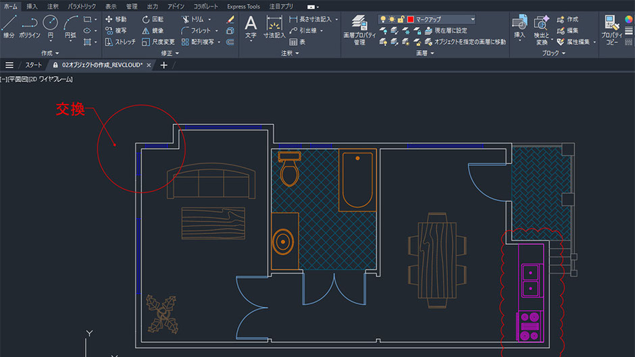Activate the 尺度変更 (Scale) command
The width and height of the screenshot is (635, 357).
pyautogui.click(x=158, y=42)
